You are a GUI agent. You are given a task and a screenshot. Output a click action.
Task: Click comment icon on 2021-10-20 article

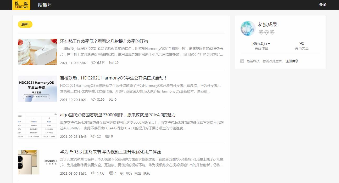[x=111, y=99]
